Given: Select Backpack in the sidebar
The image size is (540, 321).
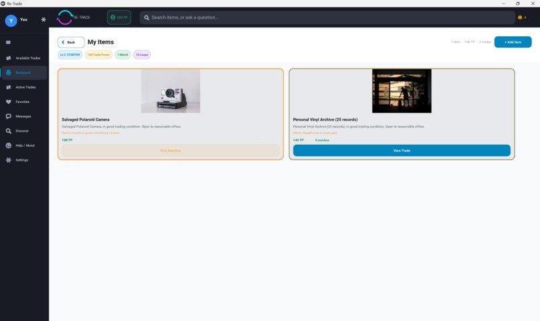Looking at the screenshot, I should [24, 72].
